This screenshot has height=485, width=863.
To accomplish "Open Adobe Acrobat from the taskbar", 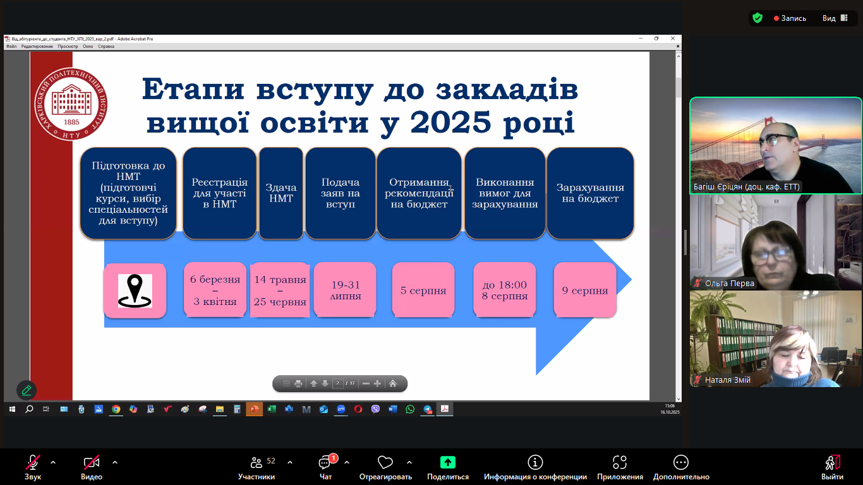I will (x=445, y=409).
